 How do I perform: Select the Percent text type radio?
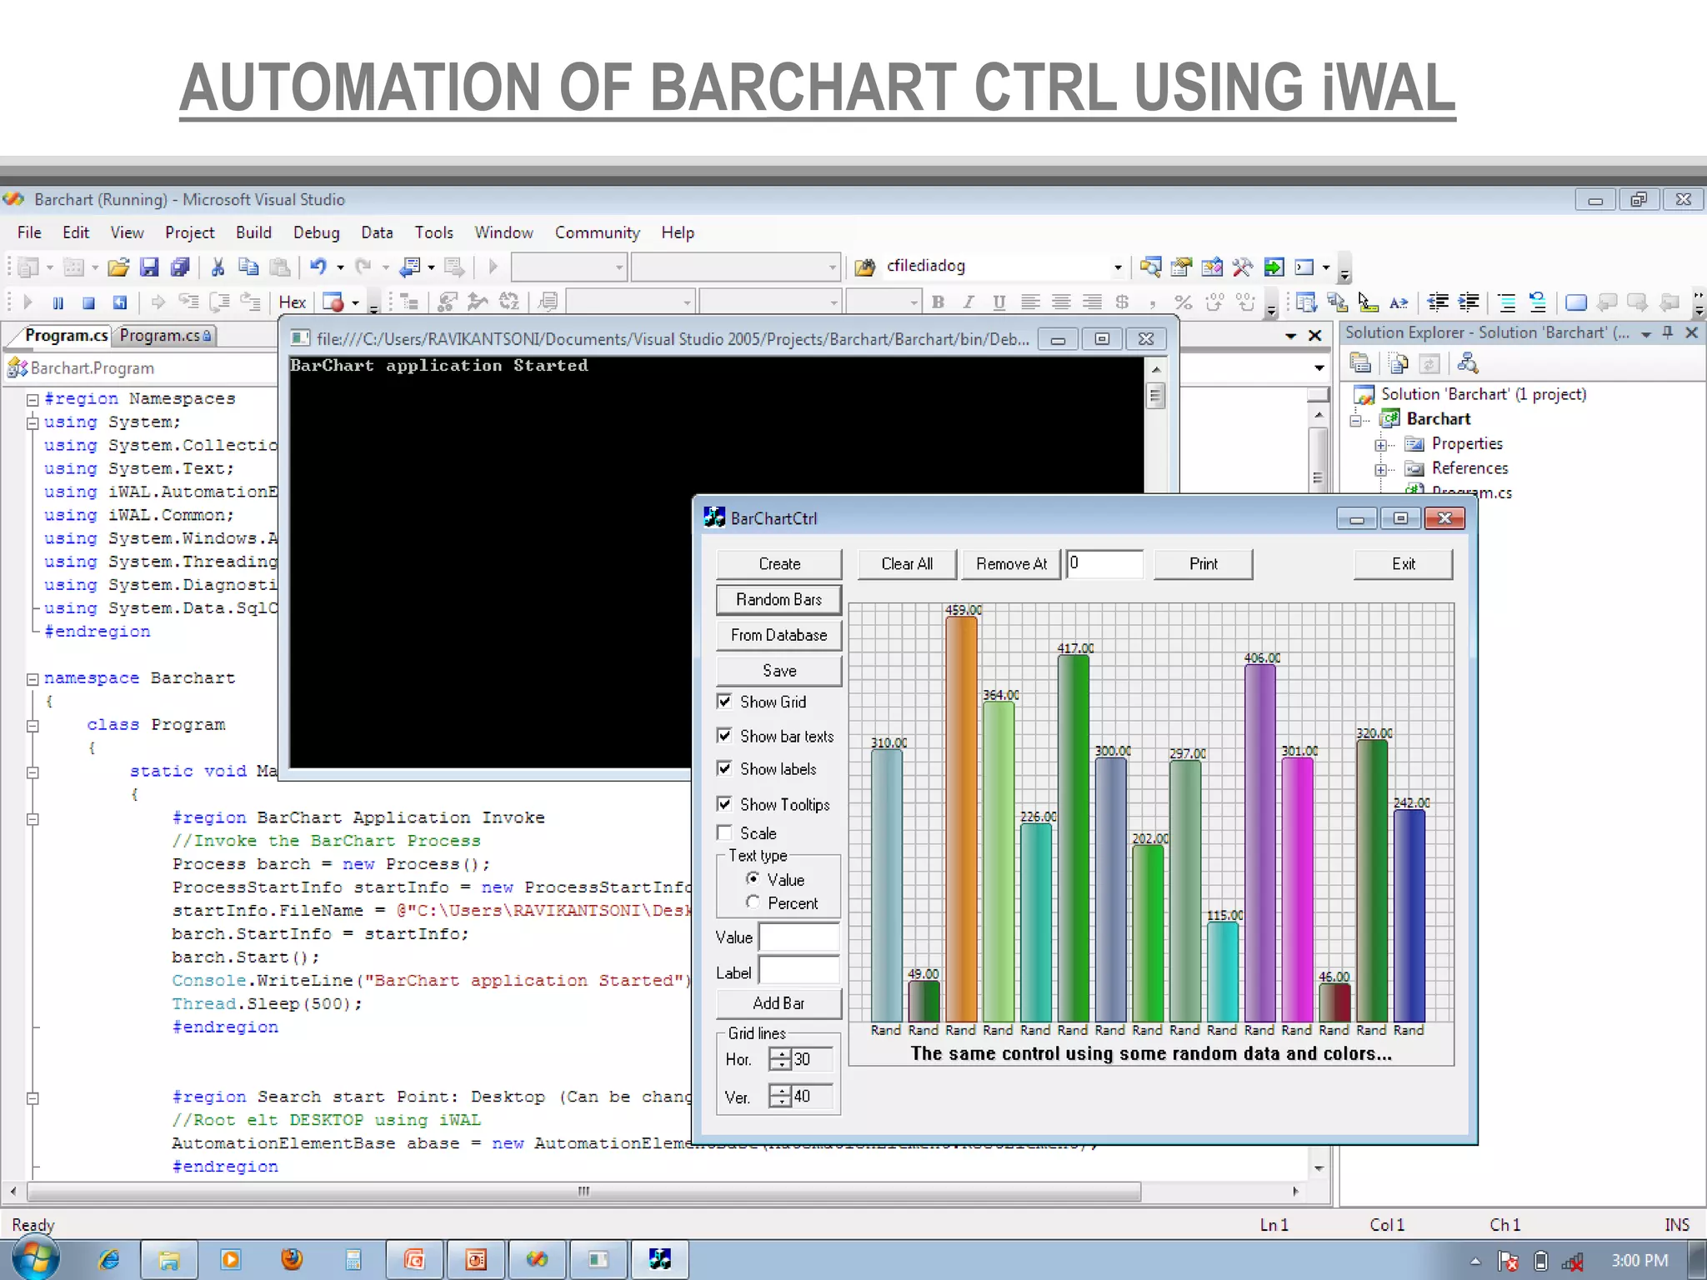(753, 902)
